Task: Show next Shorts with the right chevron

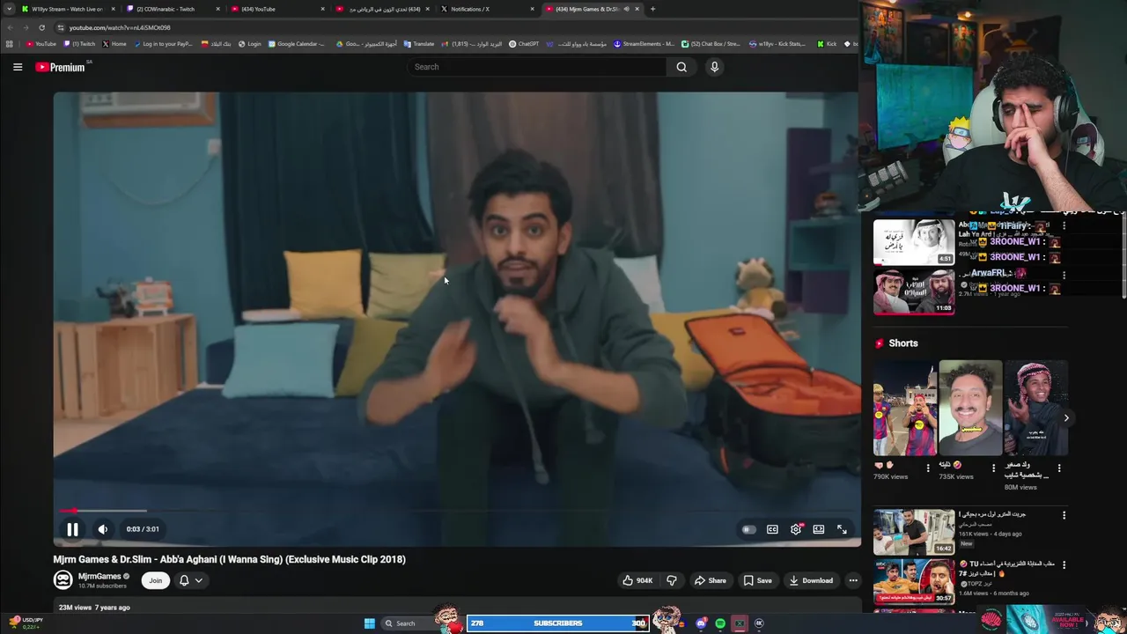Action: 1065,418
